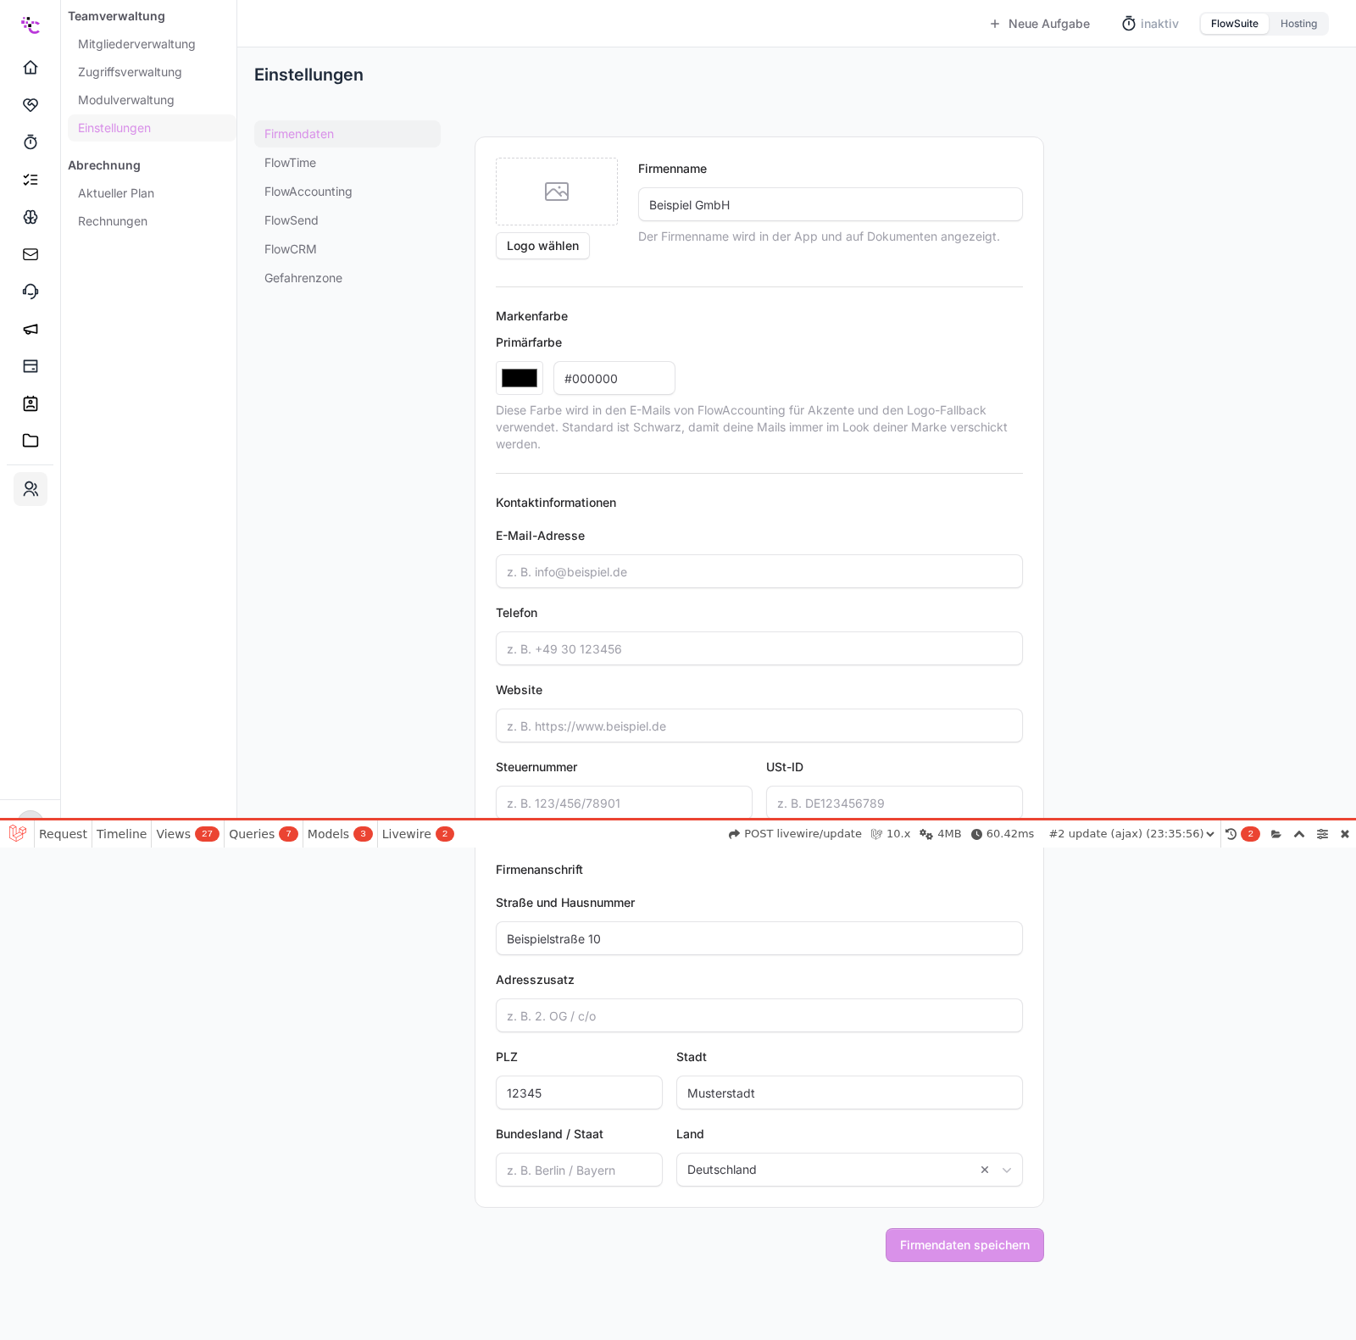Open the debugbar request history dropdown
This screenshot has height=1340, width=1356.
(1131, 834)
